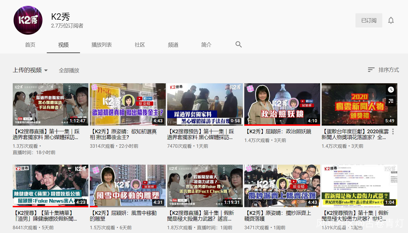The height and width of the screenshot is (233, 408).
Task: Click the sort lines icon beside 排序方式
Action: tap(371, 70)
